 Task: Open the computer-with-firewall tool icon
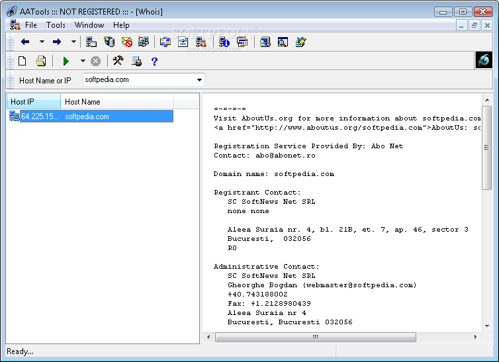click(201, 42)
